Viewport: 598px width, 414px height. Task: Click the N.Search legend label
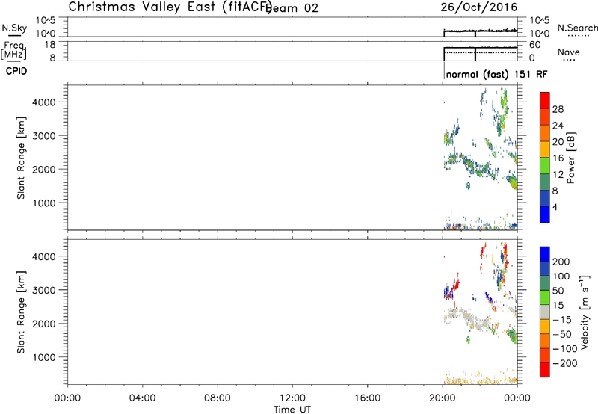(x=577, y=28)
